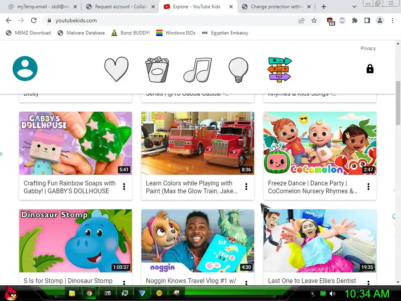Toggle the browser side panel
The height and width of the screenshot is (301, 401).
coord(367,20)
